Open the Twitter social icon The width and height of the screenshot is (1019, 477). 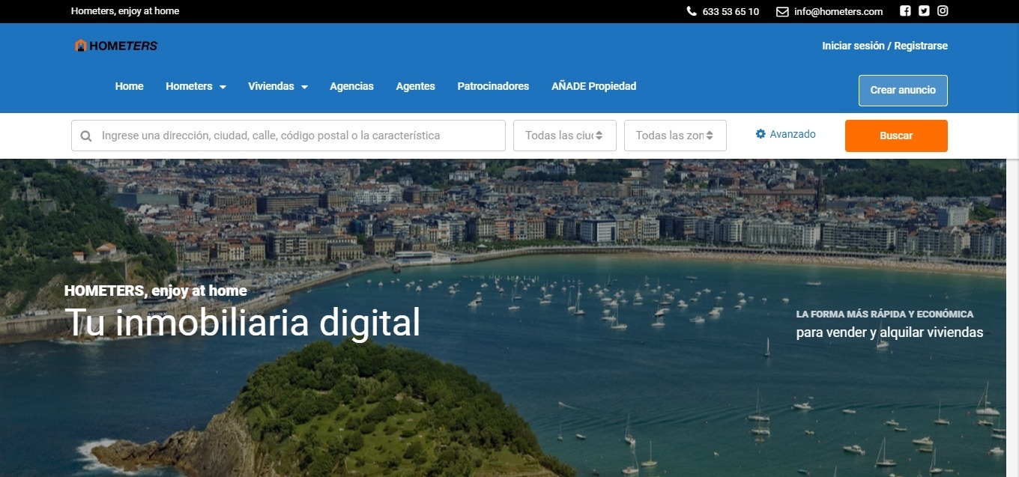[924, 11]
